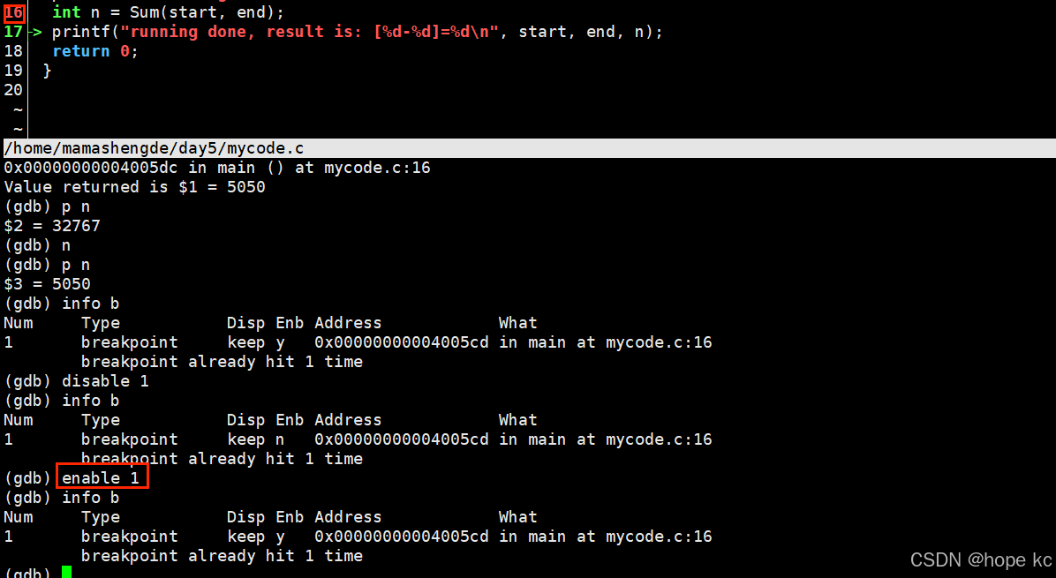Click the green arrow marker at line 17
The height and width of the screenshot is (578, 1056).
tap(35, 32)
